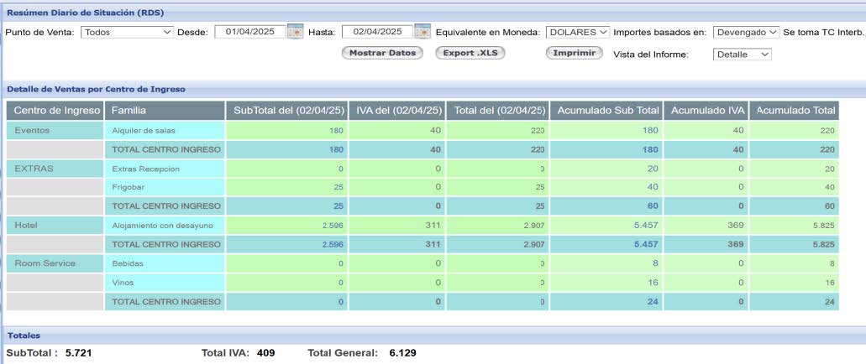Viewport: 866px width, 364px height.
Task: Open the Vista del Informe dropdown
Action: click(x=742, y=55)
